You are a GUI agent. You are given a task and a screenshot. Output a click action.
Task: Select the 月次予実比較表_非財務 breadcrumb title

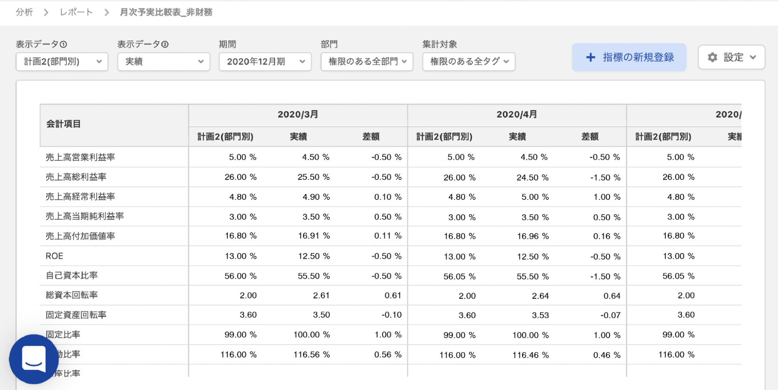[165, 12]
